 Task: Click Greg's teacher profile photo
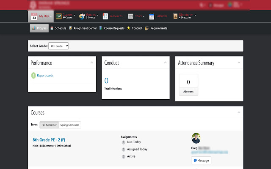196,138
